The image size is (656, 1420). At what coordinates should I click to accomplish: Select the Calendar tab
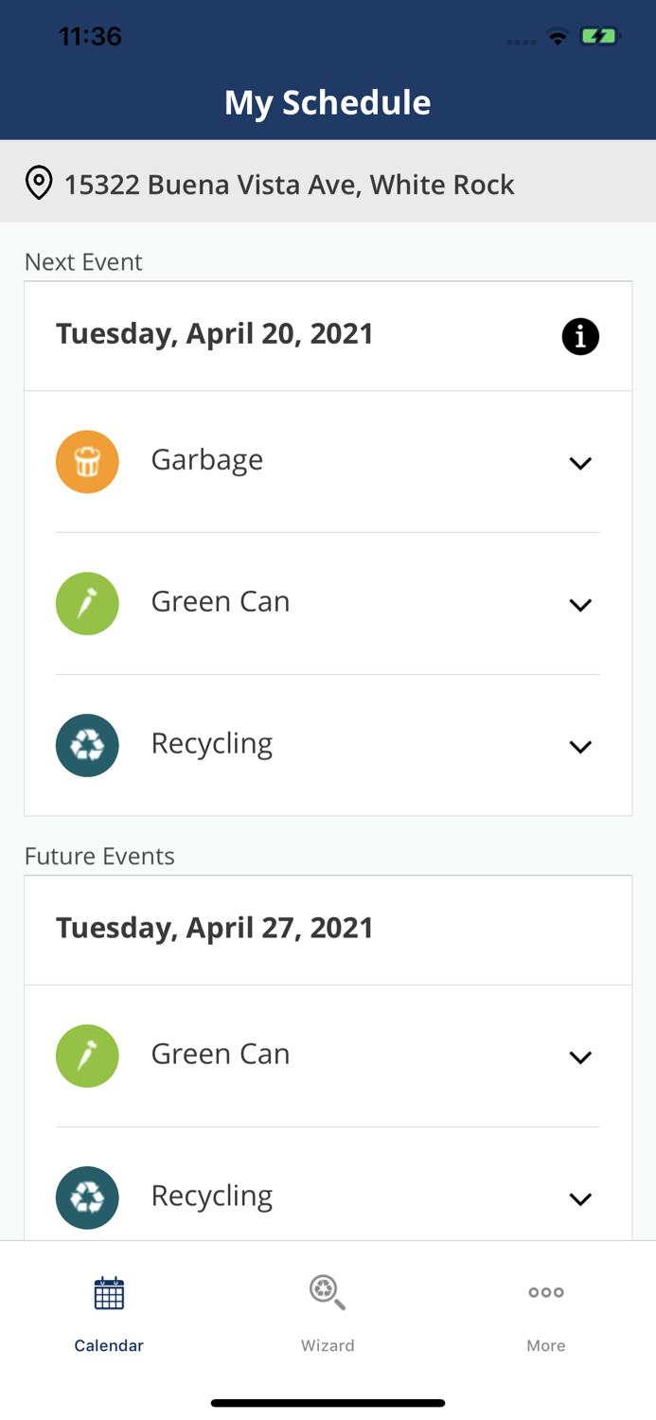point(109,1314)
